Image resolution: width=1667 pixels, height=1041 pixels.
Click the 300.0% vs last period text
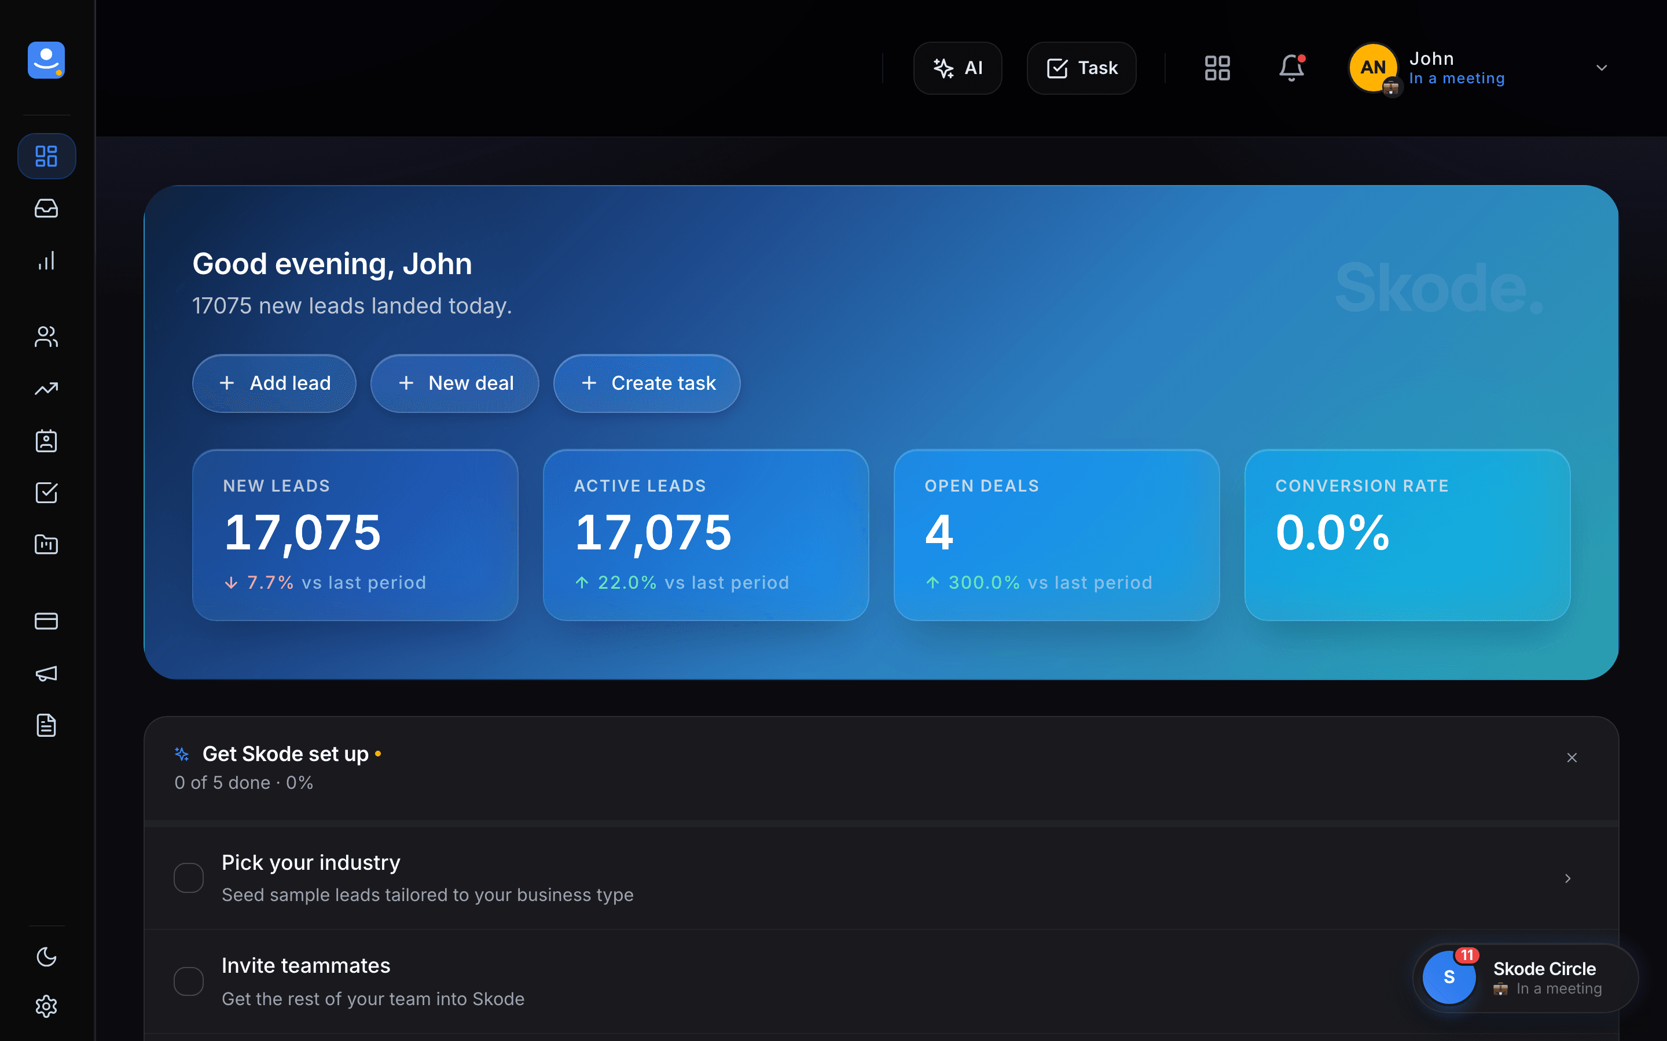point(1039,582)
